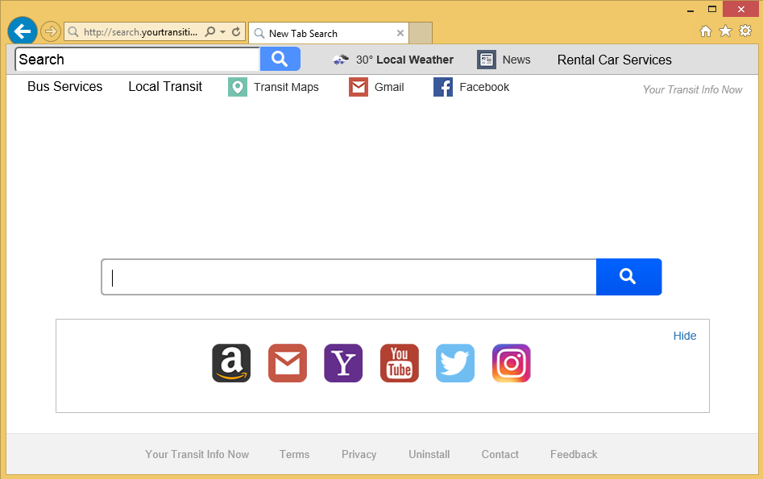Close the New Tab Search tab

(x=400, y=33)
